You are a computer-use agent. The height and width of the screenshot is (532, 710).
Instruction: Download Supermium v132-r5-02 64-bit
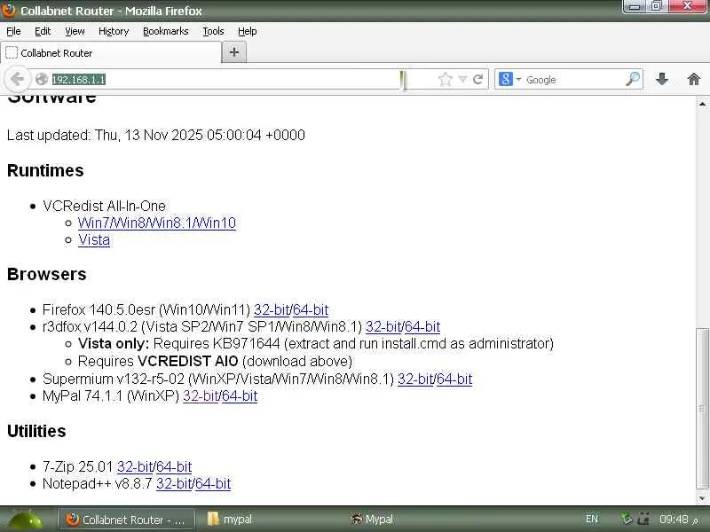(454, 379)
